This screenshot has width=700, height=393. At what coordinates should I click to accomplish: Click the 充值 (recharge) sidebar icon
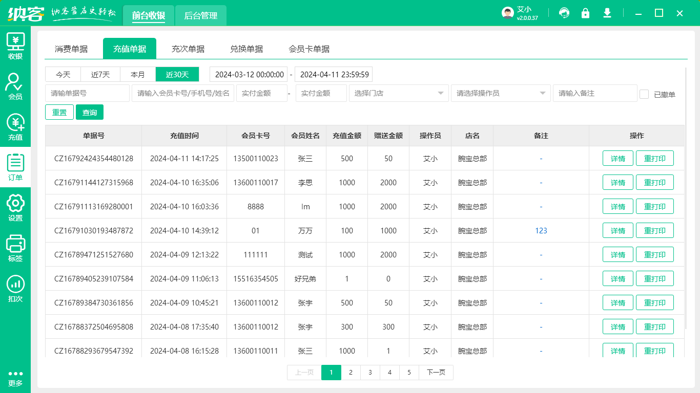coord(15,125)
